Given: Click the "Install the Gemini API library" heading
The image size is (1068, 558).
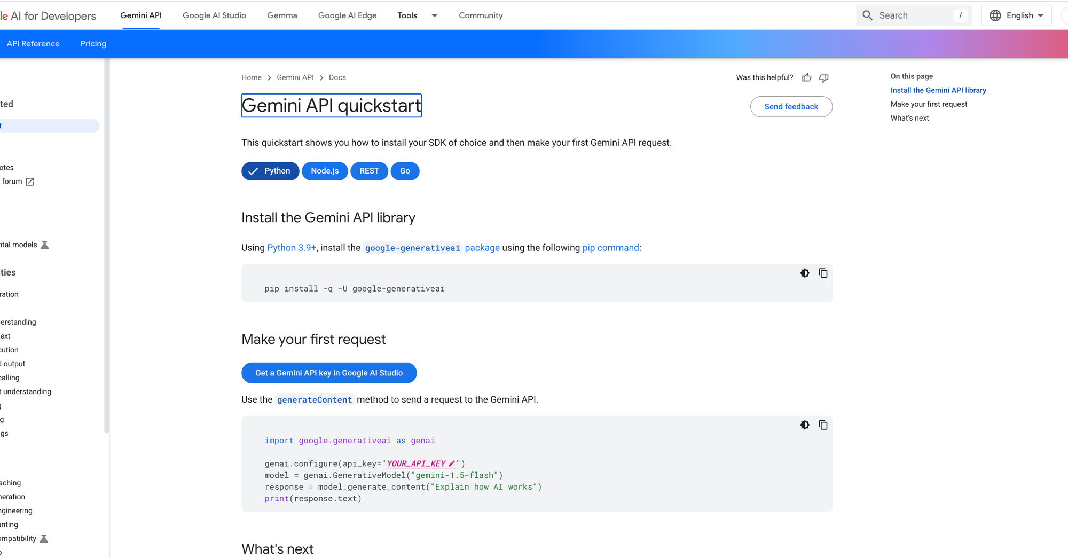Looking at the screenshot, I should [x=328, y=217].
